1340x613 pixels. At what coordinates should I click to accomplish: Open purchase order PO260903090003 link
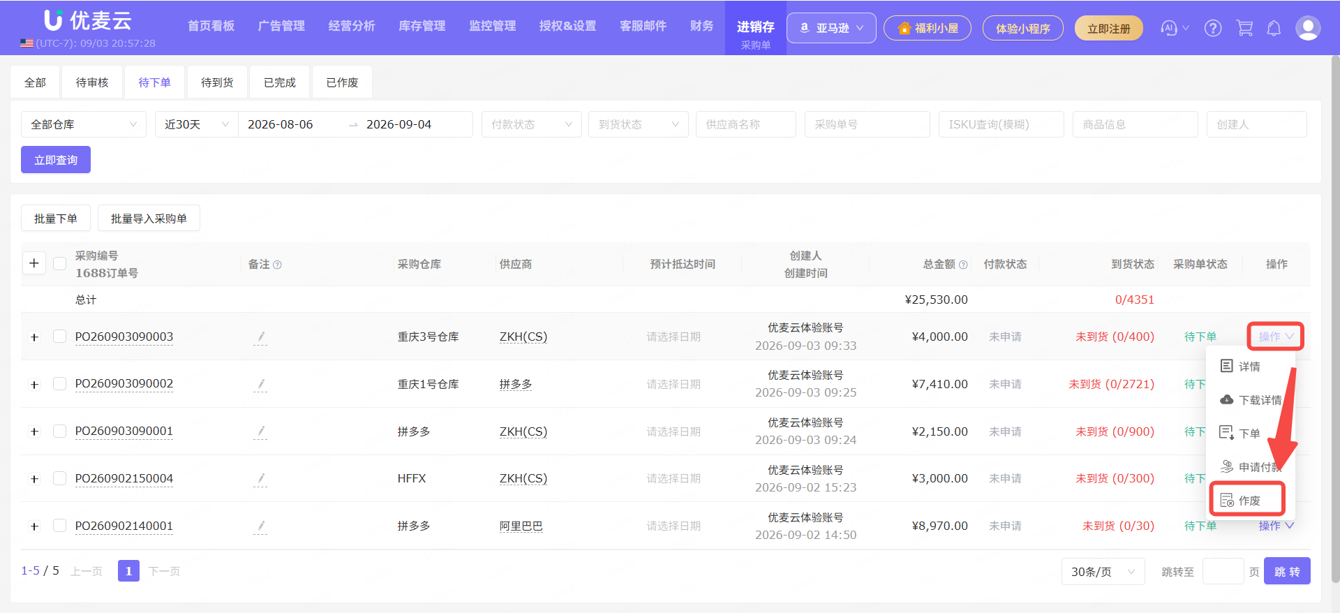[124, 337]
